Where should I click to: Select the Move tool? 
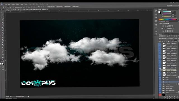(3, 13)
